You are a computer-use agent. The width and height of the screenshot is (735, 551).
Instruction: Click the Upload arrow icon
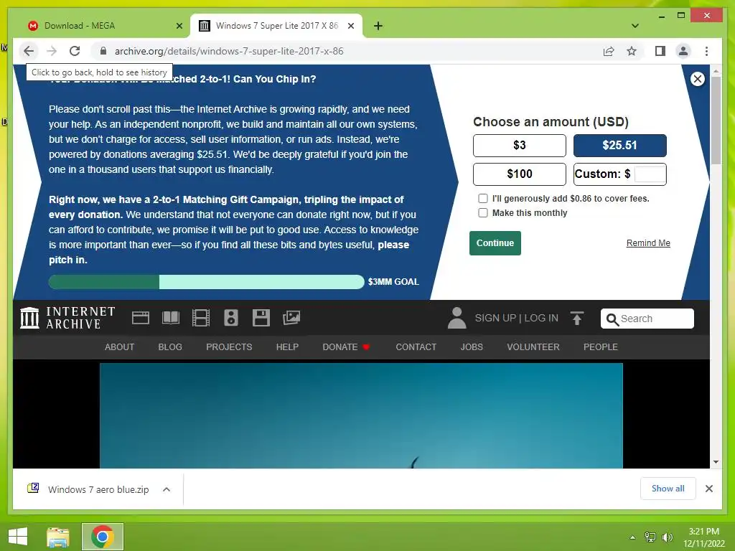577,318
